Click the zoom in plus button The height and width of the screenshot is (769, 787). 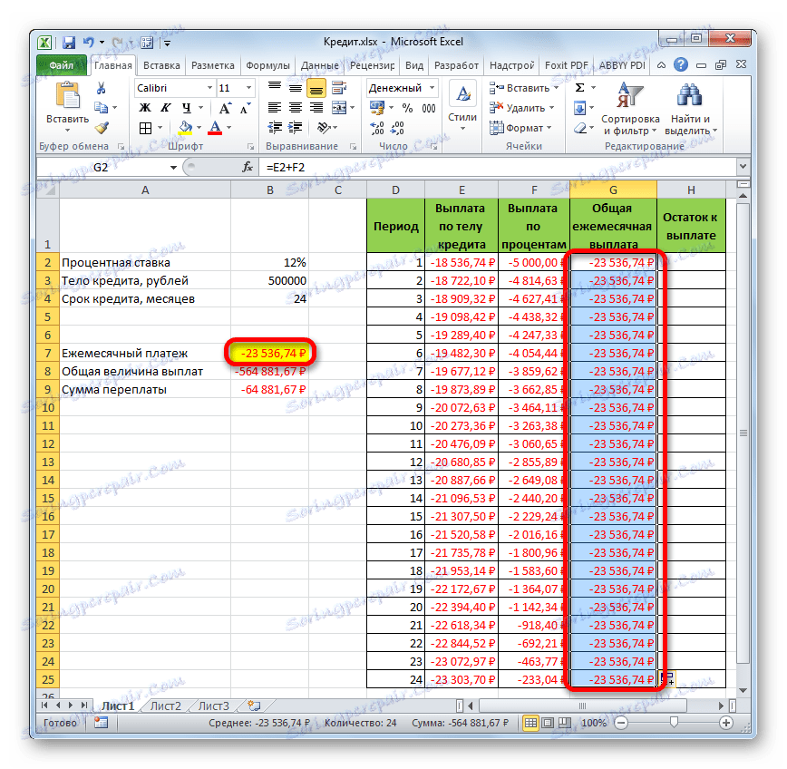click(725, 723)
